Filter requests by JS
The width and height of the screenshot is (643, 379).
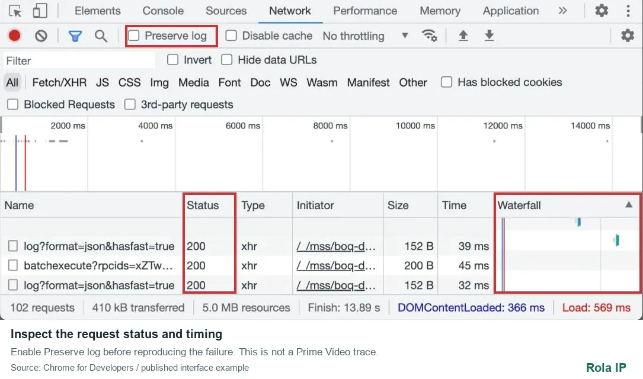[x=103, y=82]
